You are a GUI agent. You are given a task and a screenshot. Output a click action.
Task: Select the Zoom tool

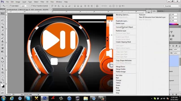3,80
